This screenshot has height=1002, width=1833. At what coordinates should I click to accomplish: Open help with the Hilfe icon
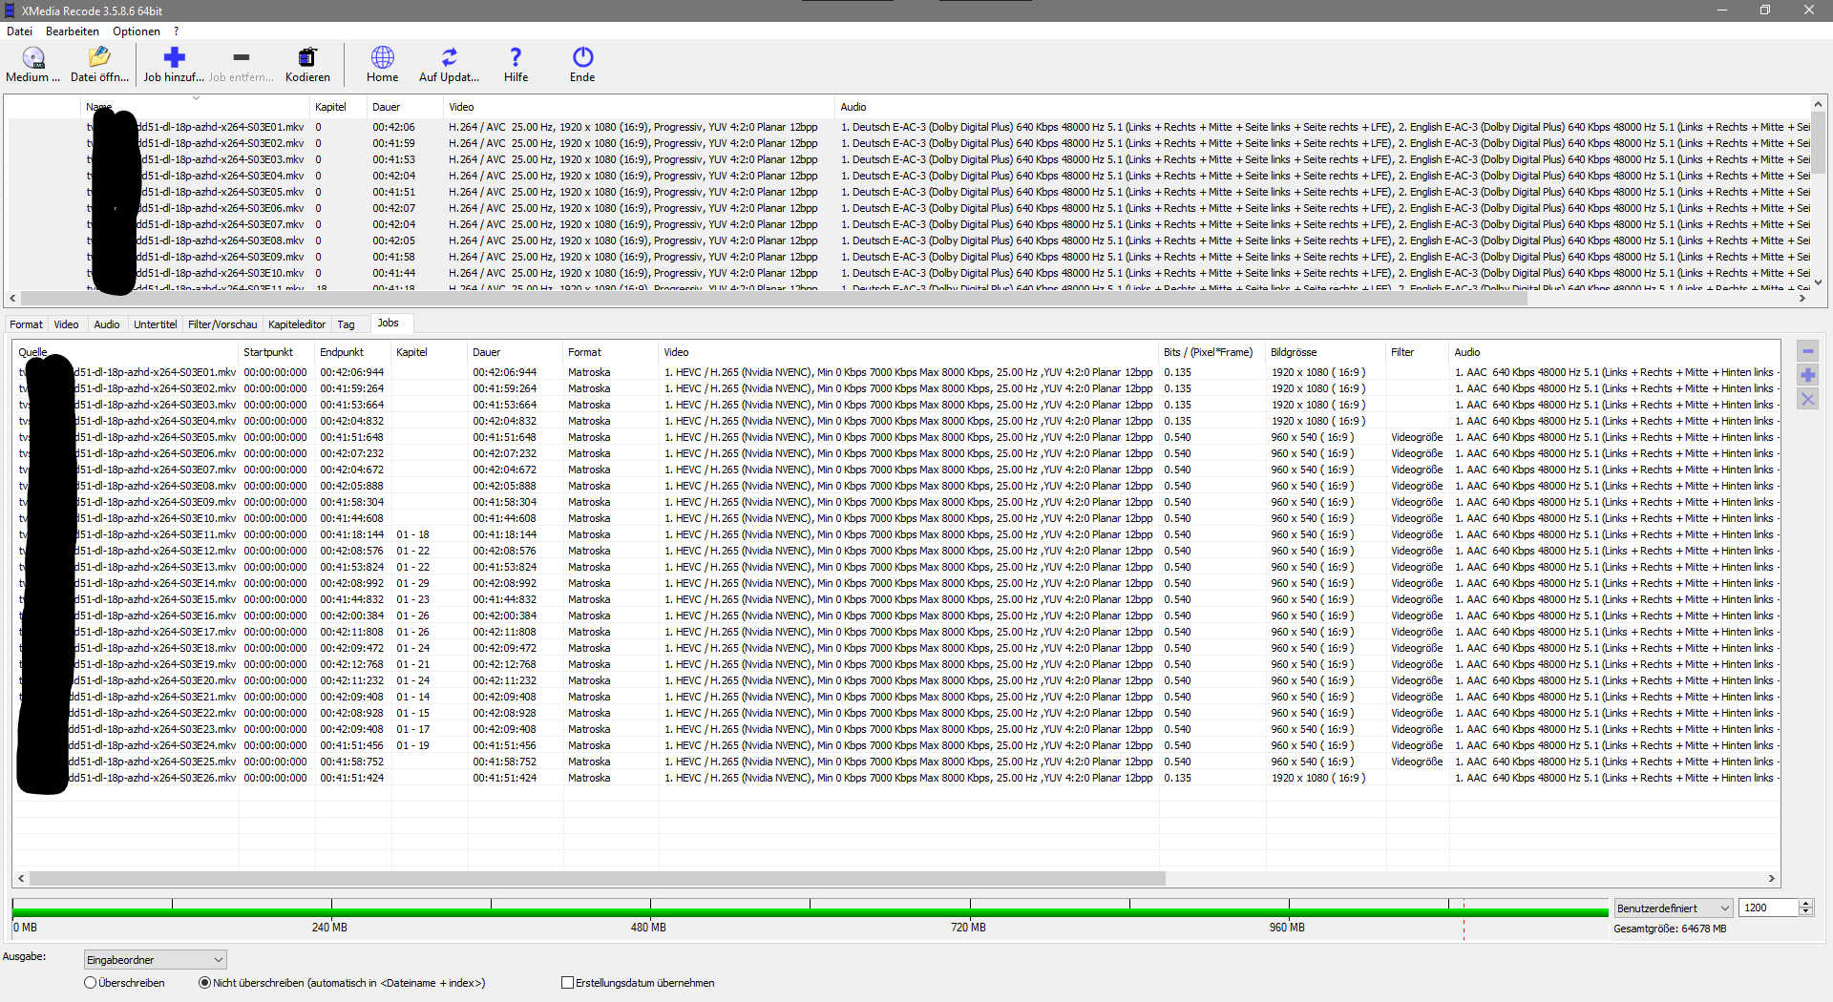516,63
